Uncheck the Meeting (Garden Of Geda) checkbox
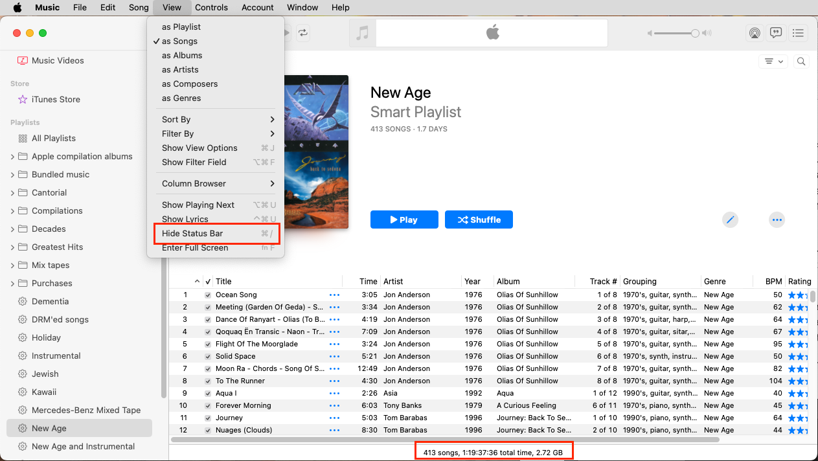 coord(208,307)
